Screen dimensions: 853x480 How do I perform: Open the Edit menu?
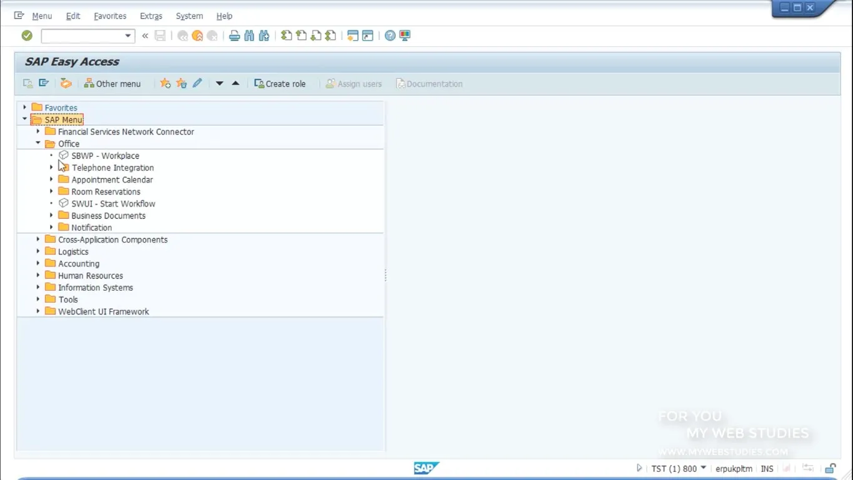[x=73, y=16]
